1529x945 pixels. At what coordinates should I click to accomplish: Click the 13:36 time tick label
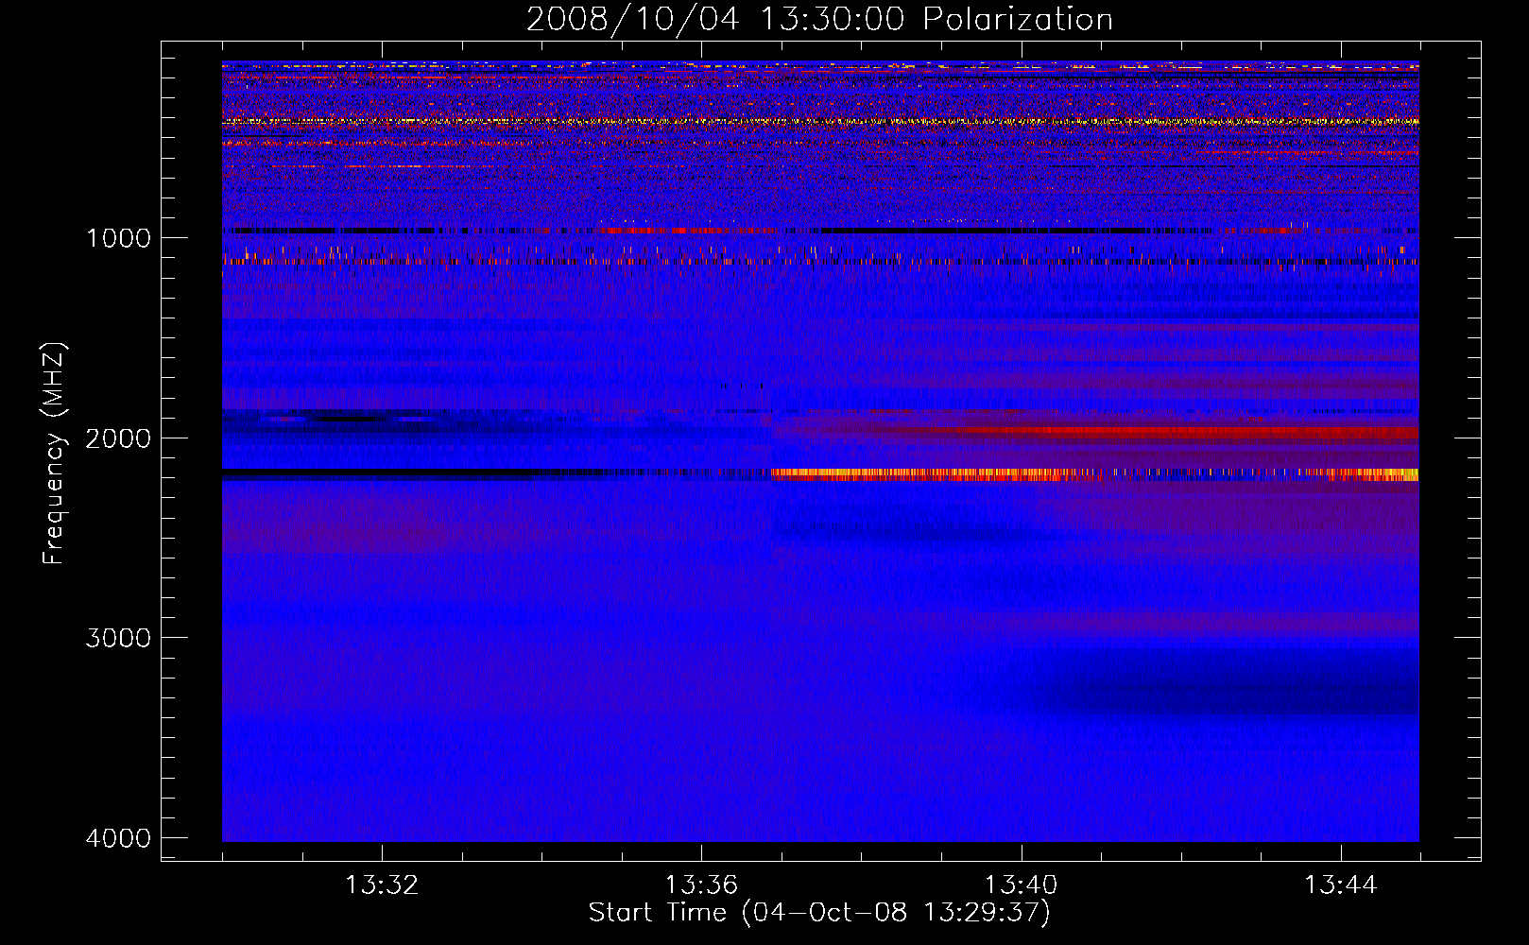(x=701, y=885)
